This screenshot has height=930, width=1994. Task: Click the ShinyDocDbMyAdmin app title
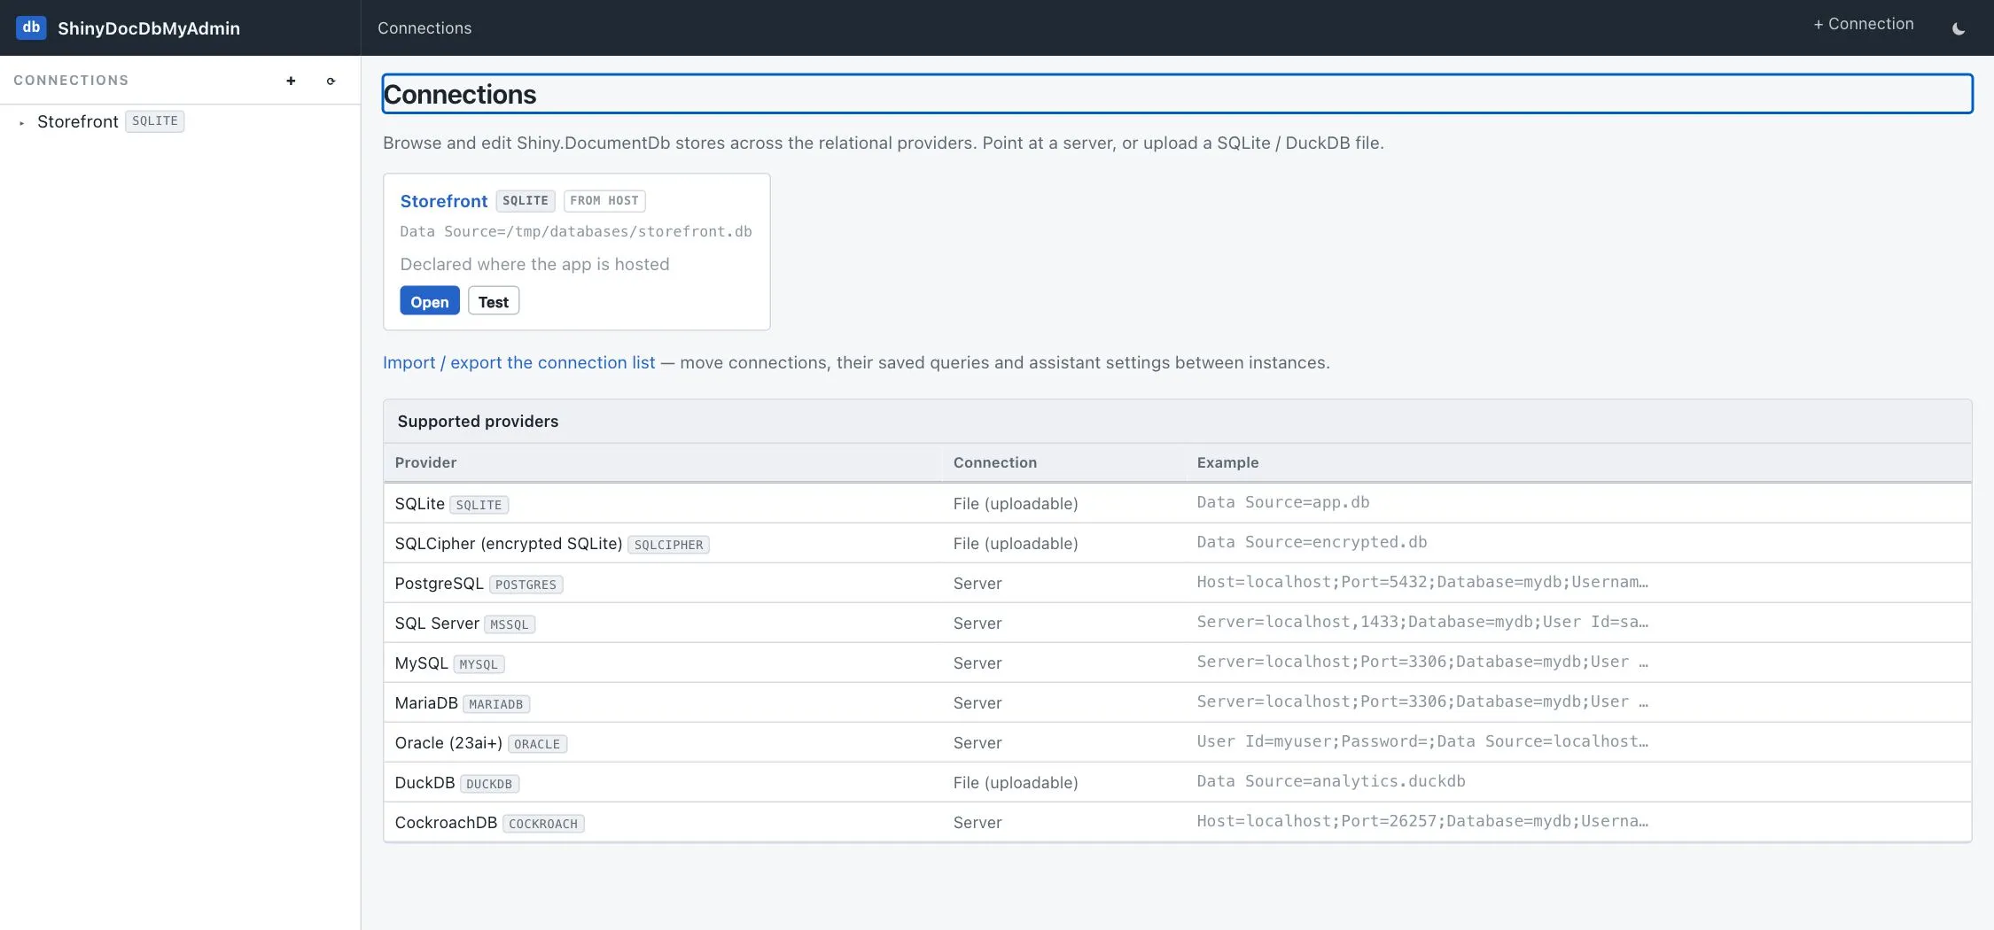[149, 28]
